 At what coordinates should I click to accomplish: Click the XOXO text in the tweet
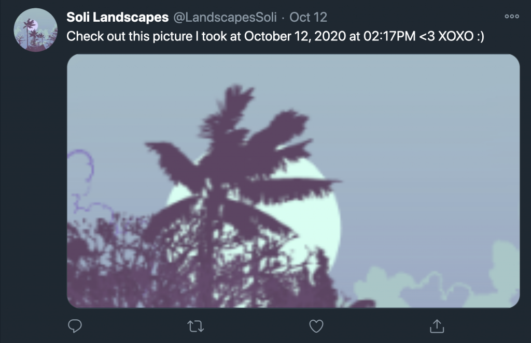click(x=456, y=36)
